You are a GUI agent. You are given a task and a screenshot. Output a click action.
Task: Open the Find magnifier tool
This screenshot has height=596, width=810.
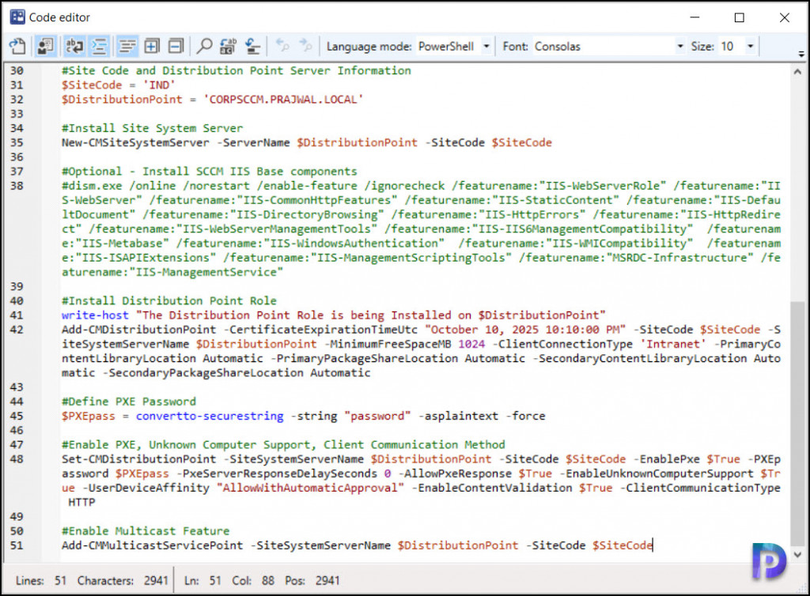(205, 47)
